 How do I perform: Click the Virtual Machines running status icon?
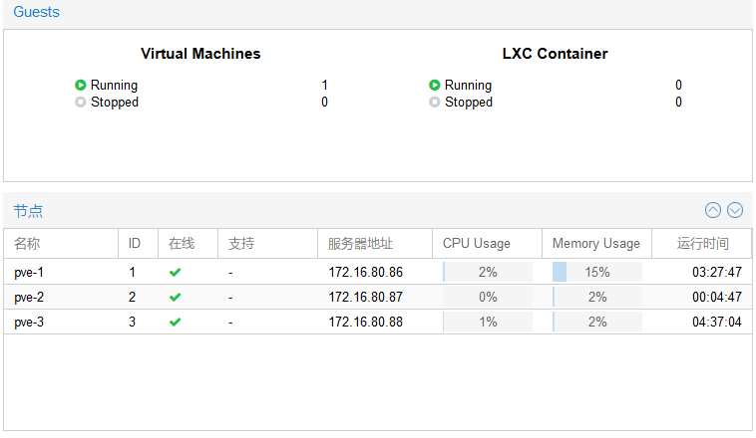[x=80, y=86]
